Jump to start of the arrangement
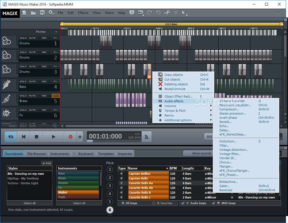Viewport: 288px width, 223px height. coord(24,137)
